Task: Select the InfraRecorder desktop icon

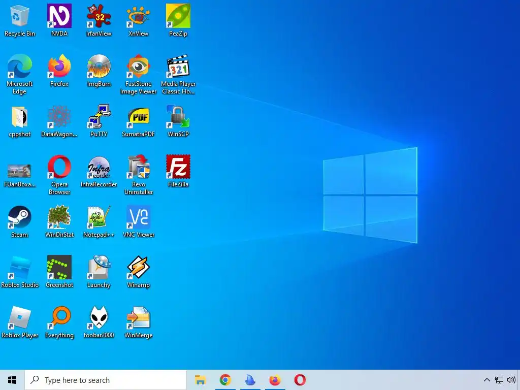Action: point(99,172)
